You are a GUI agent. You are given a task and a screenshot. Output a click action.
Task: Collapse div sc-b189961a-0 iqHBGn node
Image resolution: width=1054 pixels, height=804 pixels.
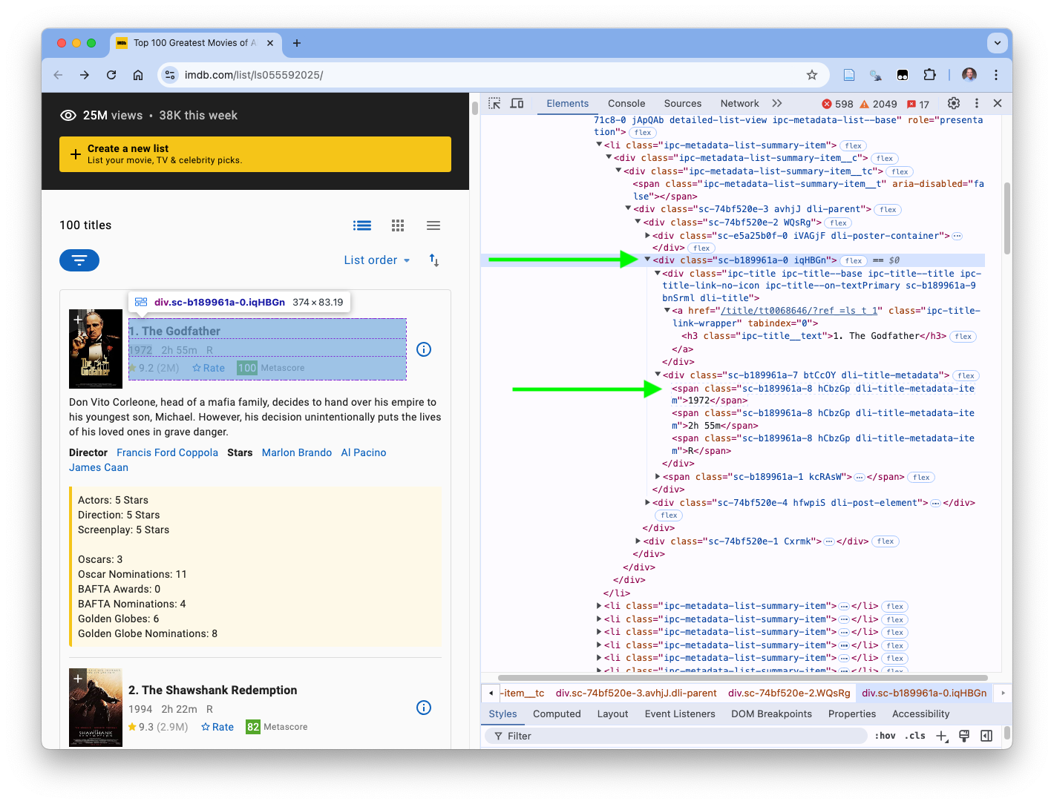[647, 260]
